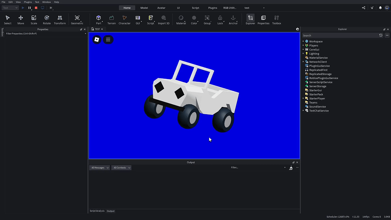Open the Toolbox panel
391x220 pixels.
pyautogui.click(x=276, y=19)
